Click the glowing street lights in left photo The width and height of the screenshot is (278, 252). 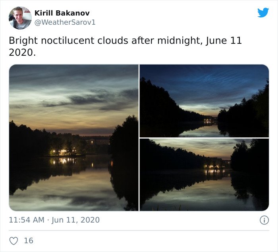tap(63, 152)
